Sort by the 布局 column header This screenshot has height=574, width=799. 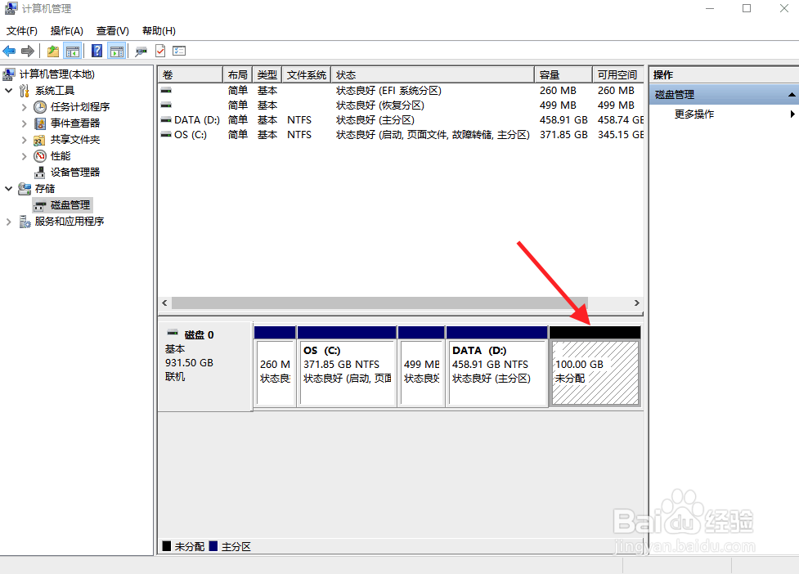pyautogui.click(x=237, y=75)
